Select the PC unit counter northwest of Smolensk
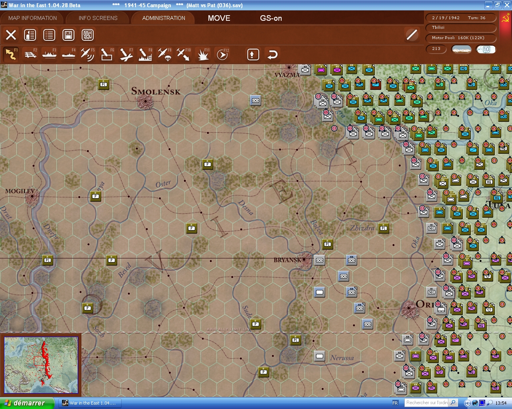The height and width of the screenshot is (409, 512). pos(104,84)
